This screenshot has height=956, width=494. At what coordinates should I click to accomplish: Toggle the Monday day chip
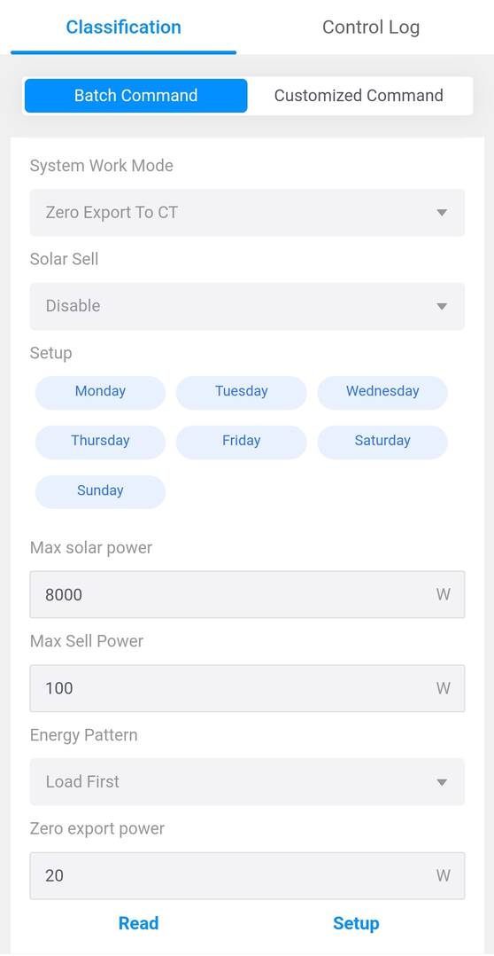pyautogui.click(x=100, y=392)
